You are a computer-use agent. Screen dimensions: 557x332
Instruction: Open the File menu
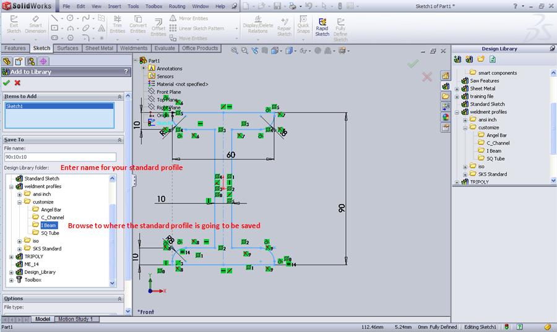66,6
